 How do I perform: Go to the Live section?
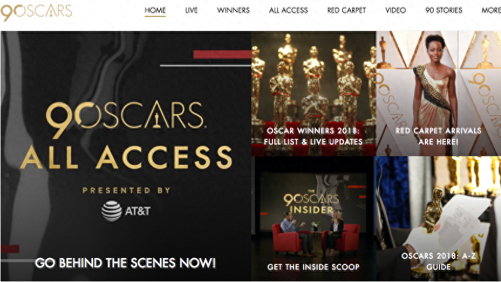[192, 11]
